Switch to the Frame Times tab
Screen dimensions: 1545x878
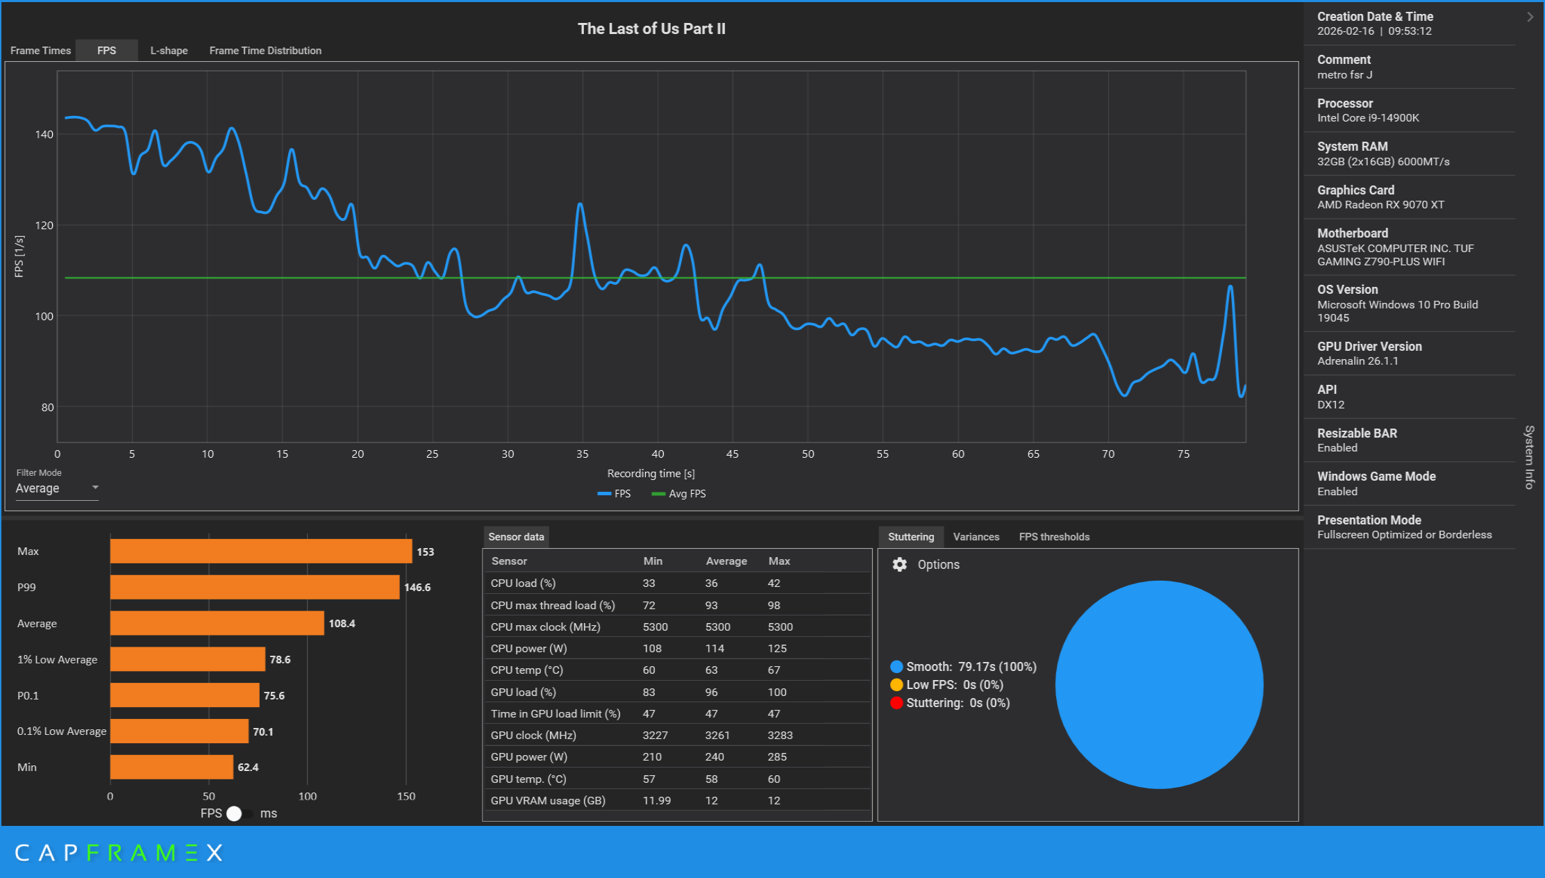[x=40, y=51]
